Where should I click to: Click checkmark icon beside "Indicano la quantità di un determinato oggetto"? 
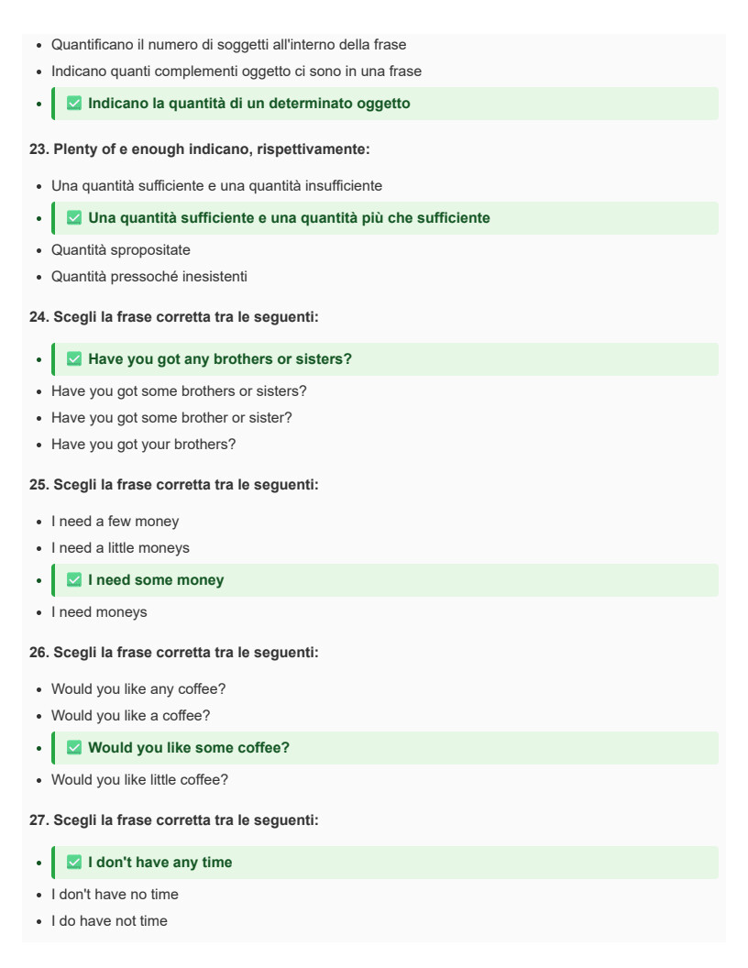pos(74,103)
